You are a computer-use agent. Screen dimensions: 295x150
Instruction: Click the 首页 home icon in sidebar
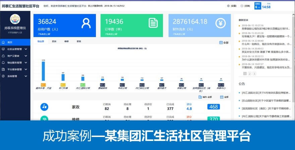(x=3, y=42)
